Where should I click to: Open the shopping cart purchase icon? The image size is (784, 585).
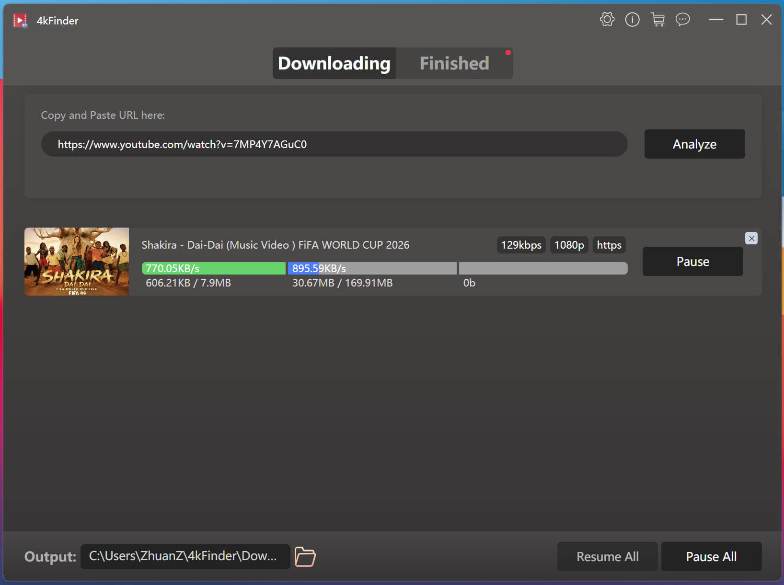[x=657, y=20]
